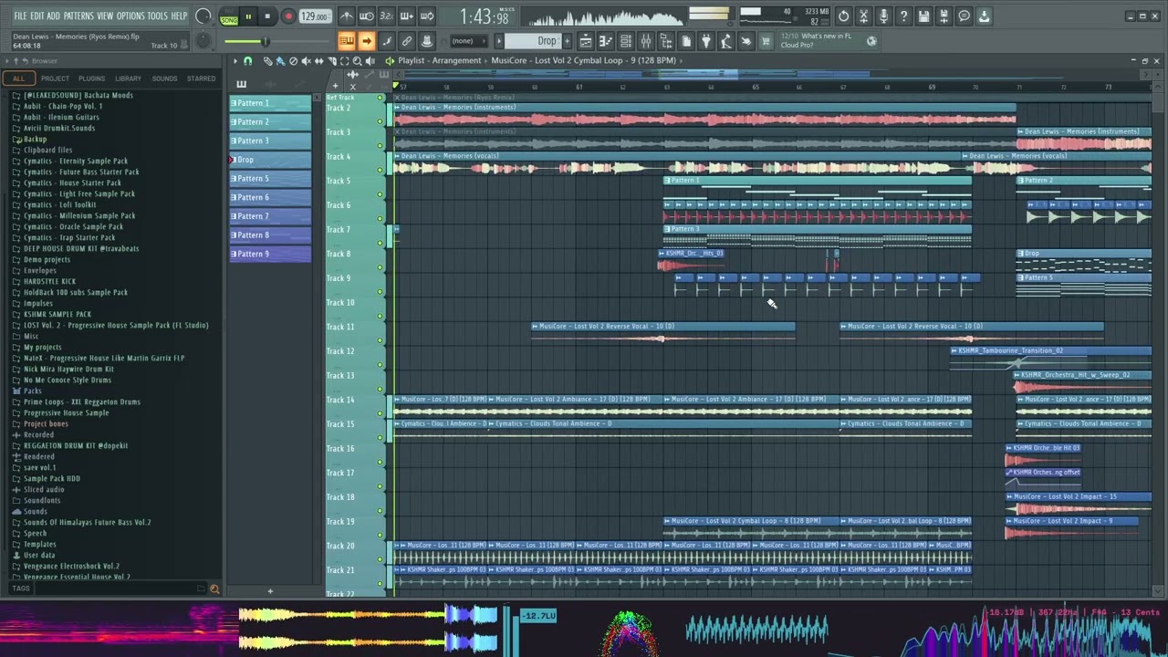Viewport: 1168px width, 657px height.
Task: Expand KSHMR SAMPLE PACK folder
Action: (x=50, y=314)
